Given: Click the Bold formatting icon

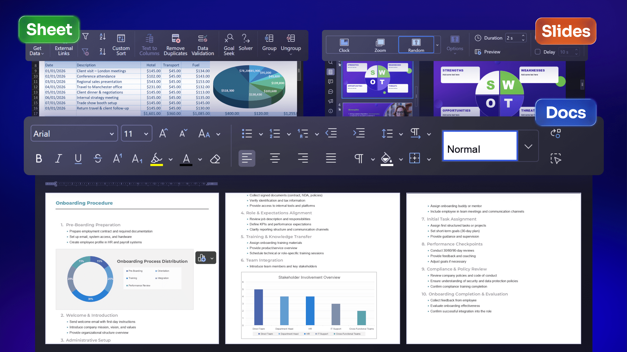Looking at the screenshot, I should tap(39, 158).
